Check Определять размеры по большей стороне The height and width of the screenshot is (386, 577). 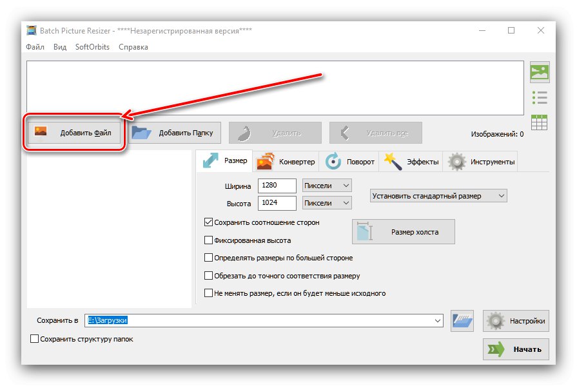tap(208, 258)
